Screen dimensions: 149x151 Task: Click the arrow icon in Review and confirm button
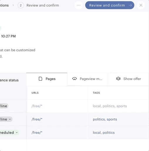130,5
